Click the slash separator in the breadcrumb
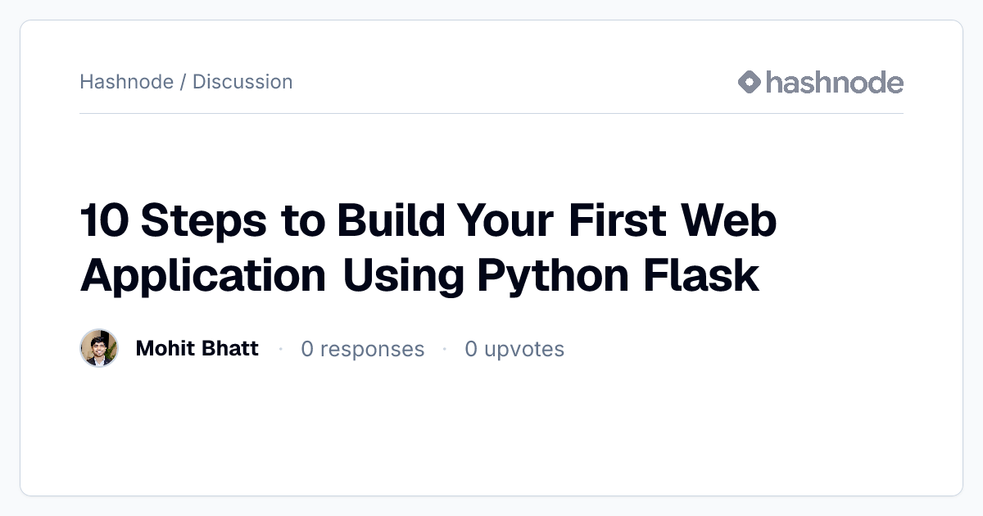 (x=183, y=82)
